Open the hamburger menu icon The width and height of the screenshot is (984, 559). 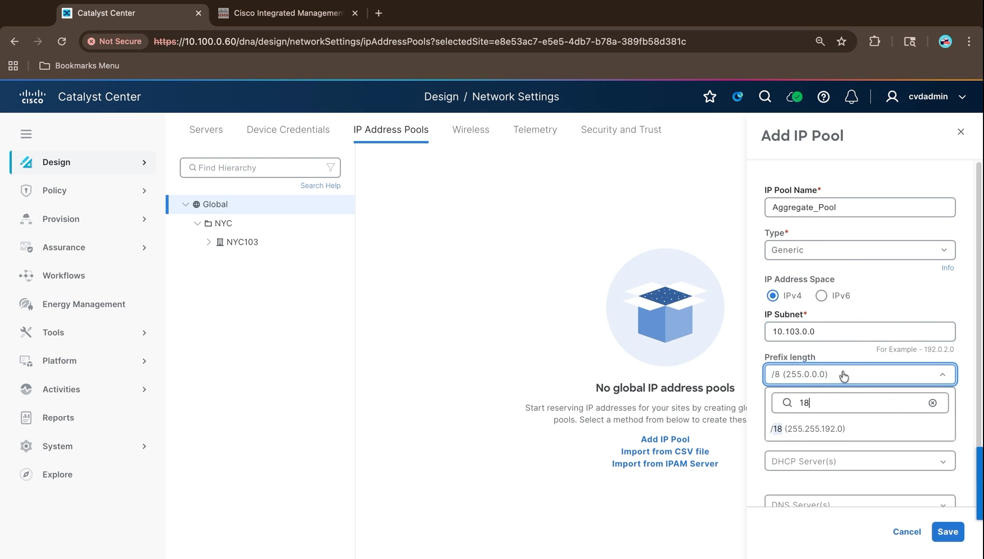point(26,134)
